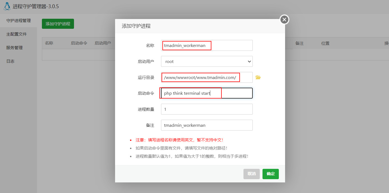Click the 进程数量 number field

207,109
